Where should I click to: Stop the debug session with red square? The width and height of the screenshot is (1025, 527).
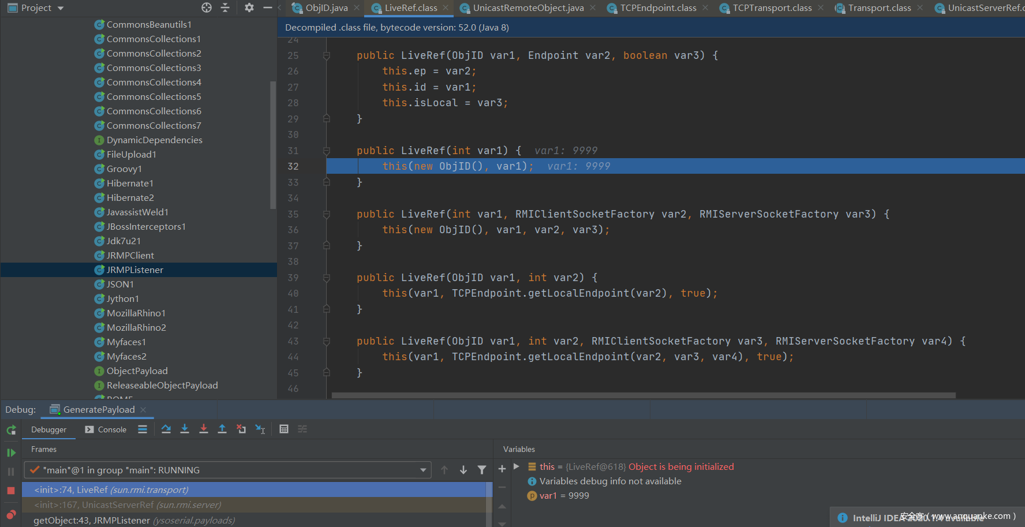(11, 491)
